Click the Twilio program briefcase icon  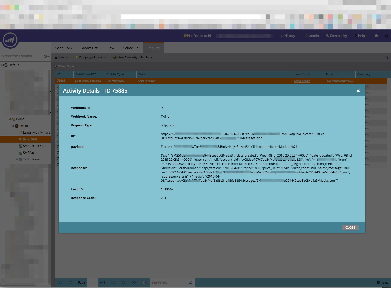[17, 126]
